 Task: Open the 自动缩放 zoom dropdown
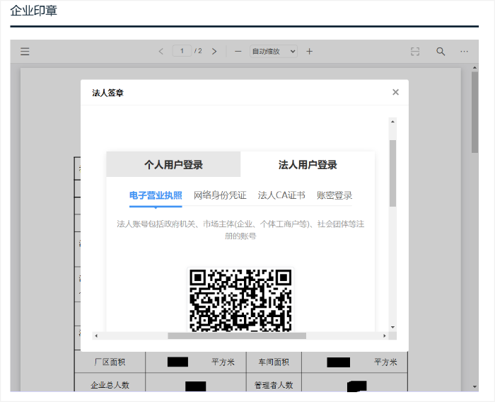point(274,51)
